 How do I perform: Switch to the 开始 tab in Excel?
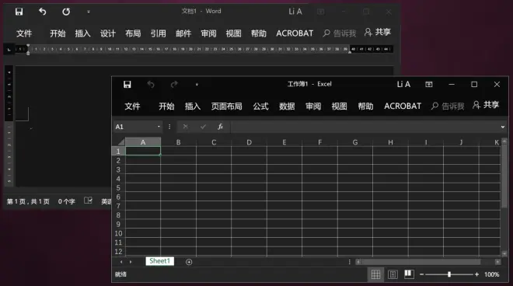tap(166, 106)
